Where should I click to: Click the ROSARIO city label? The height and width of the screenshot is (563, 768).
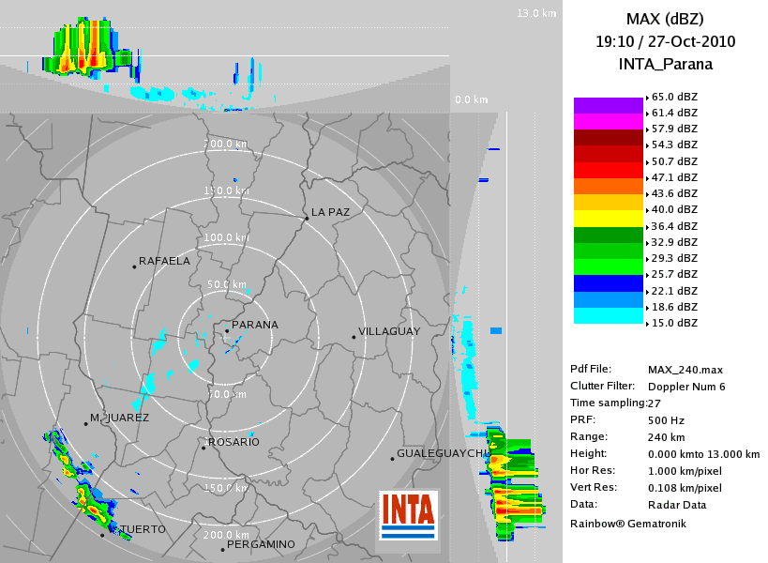click(x=233, y=442)
